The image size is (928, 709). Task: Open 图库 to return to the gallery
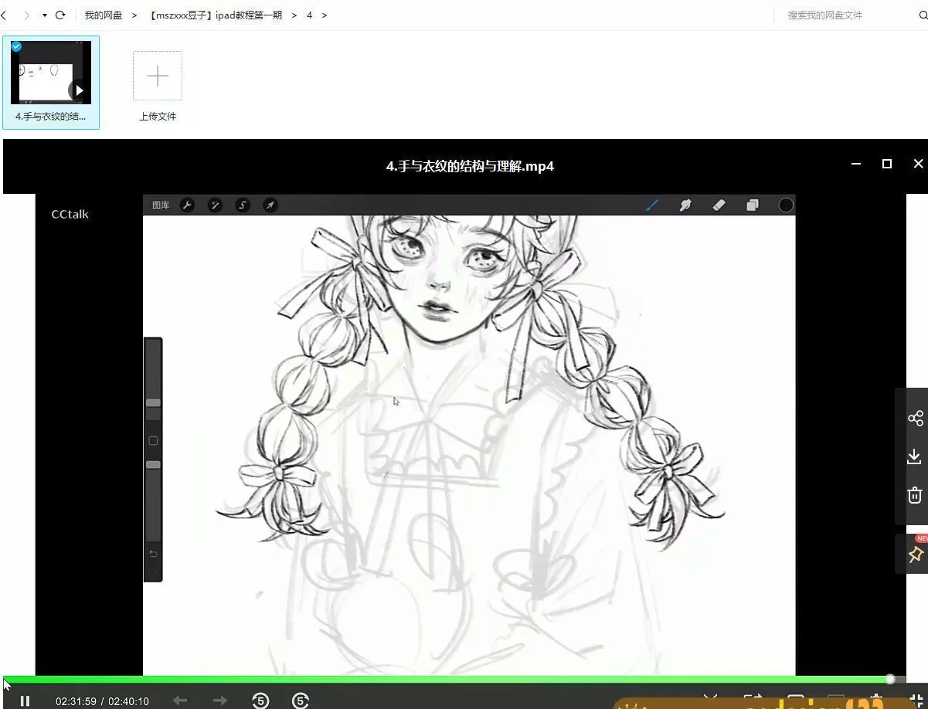[x=160, y=205]
